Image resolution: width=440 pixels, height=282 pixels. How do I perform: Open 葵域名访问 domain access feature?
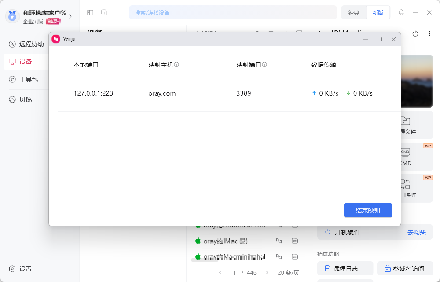pyautogui.click(x=405, y=268)
